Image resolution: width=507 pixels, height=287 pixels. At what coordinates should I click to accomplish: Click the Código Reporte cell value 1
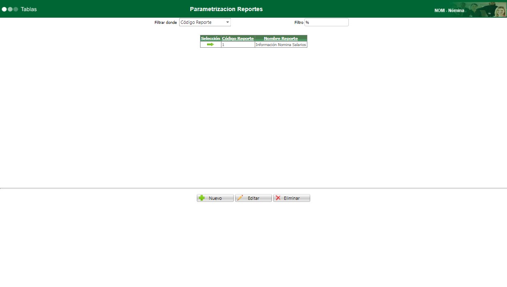(x=238, y=44)
